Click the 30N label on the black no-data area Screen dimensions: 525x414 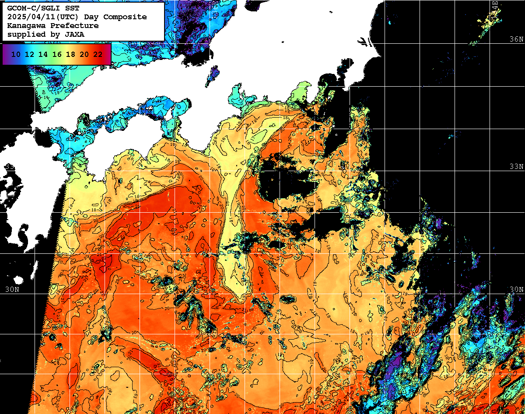click(517, 290)
